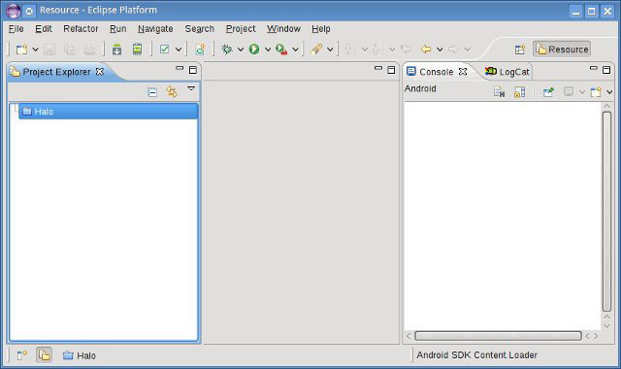Click the Console horizontal scrollbar

pos(498,336)
